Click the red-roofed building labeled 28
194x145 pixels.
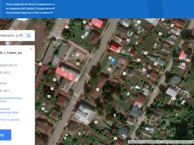pos(118,51)
